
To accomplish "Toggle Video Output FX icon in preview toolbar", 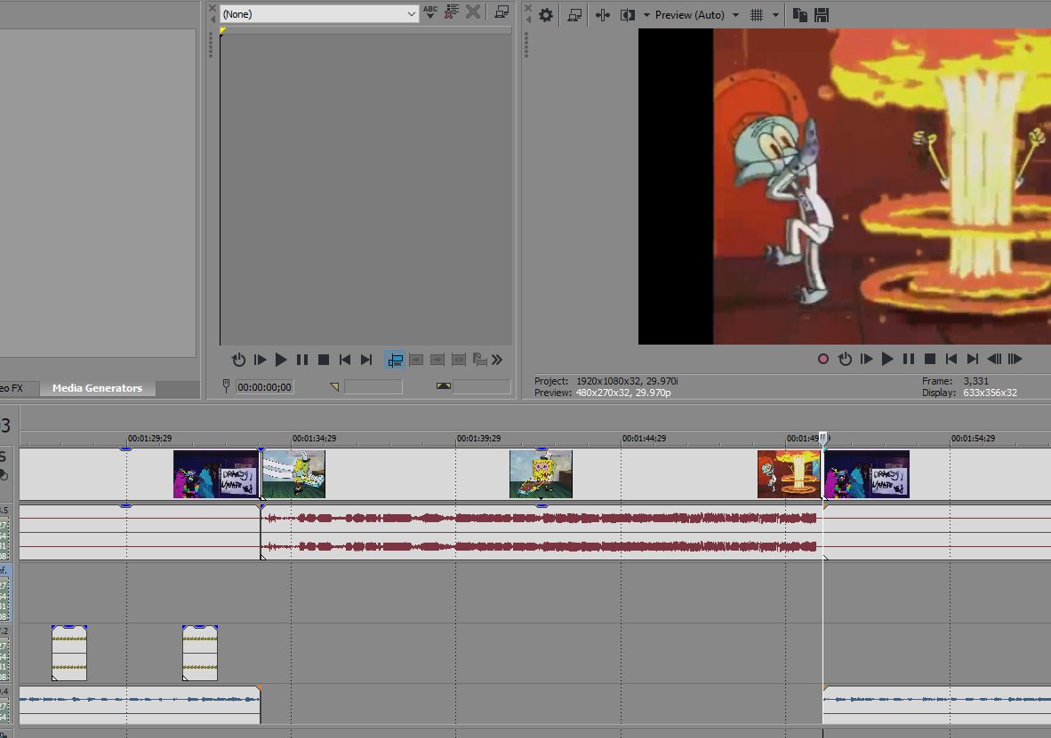I will 603,15.
